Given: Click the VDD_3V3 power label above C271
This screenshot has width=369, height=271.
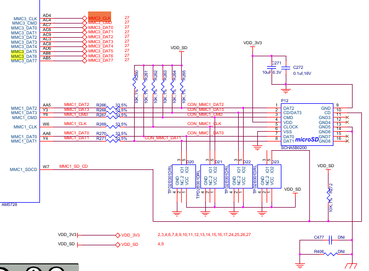Looking at the screenshot, I should 252,43.
